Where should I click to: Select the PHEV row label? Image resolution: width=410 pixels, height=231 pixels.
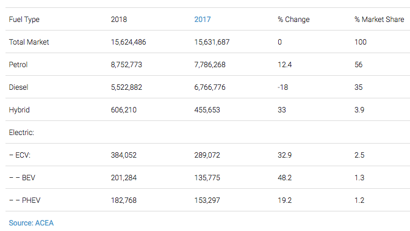(x=24, y=200)
